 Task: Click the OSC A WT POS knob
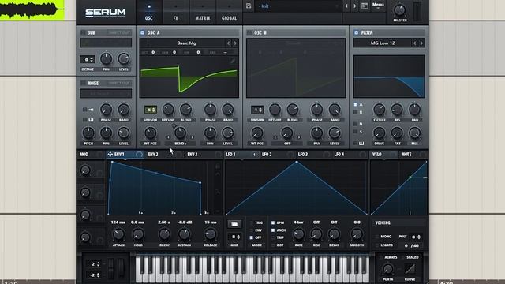pos(151,133)
